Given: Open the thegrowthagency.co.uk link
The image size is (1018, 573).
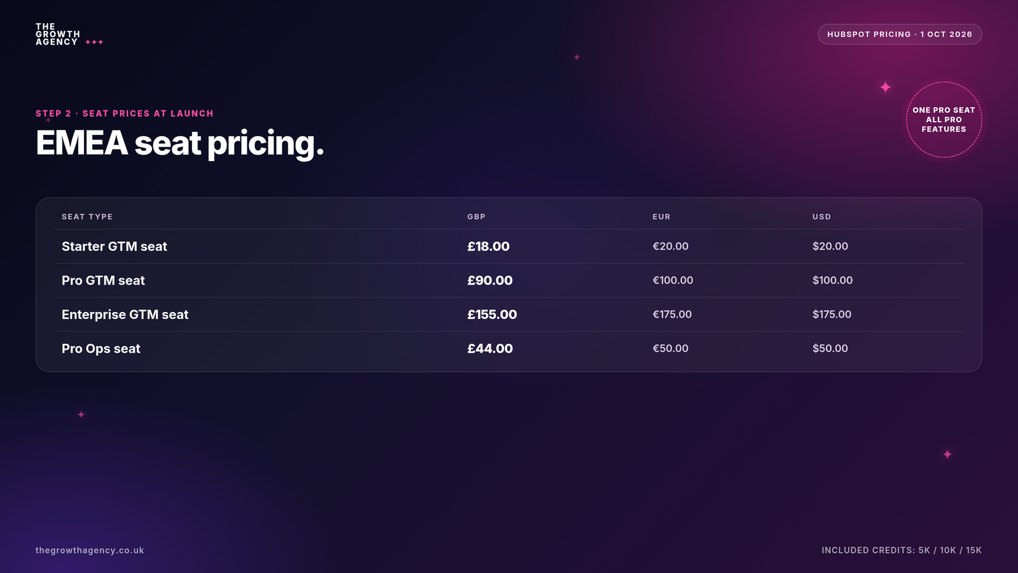Looking at the screenshot, I should 90,550.
